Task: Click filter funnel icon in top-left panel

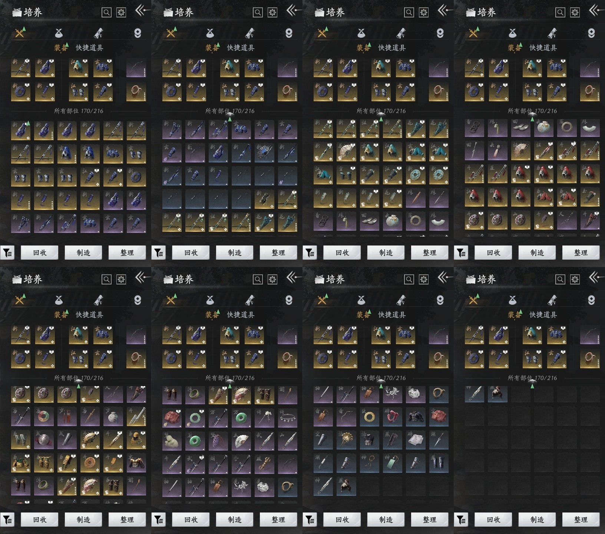Action: click(x=7, y=253)
